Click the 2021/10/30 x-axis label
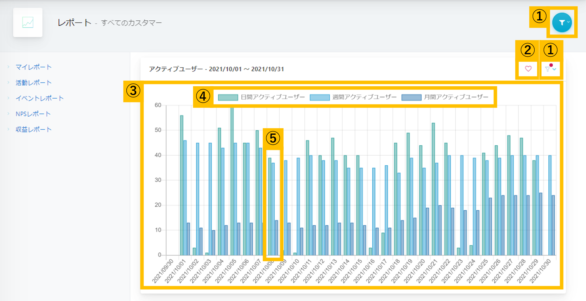Image resolution: width=586 pixels, height=301 pixels. pyautogui.click(x=540, y=271)
